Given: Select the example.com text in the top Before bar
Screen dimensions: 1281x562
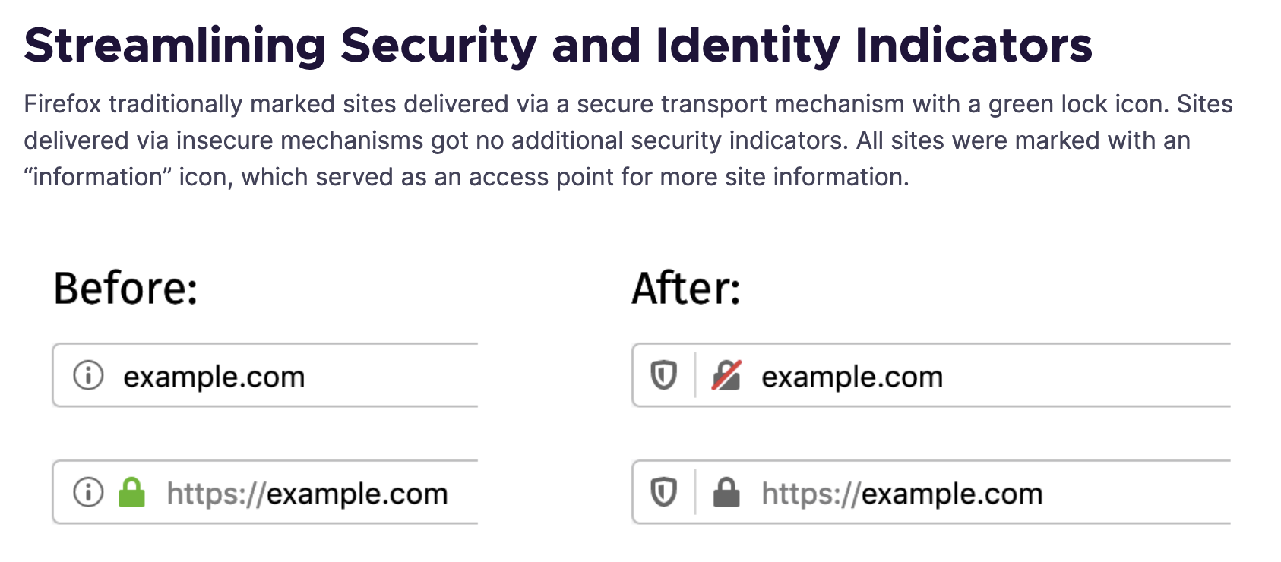Looking at the screenshot, I should tap(214, 377).
